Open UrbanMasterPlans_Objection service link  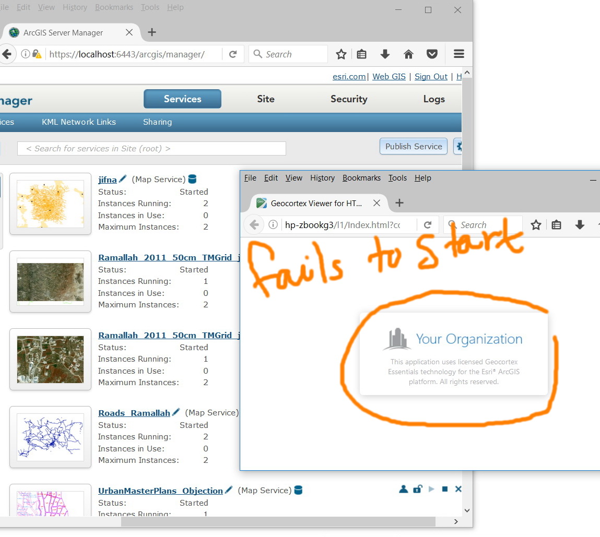[160, 491]
